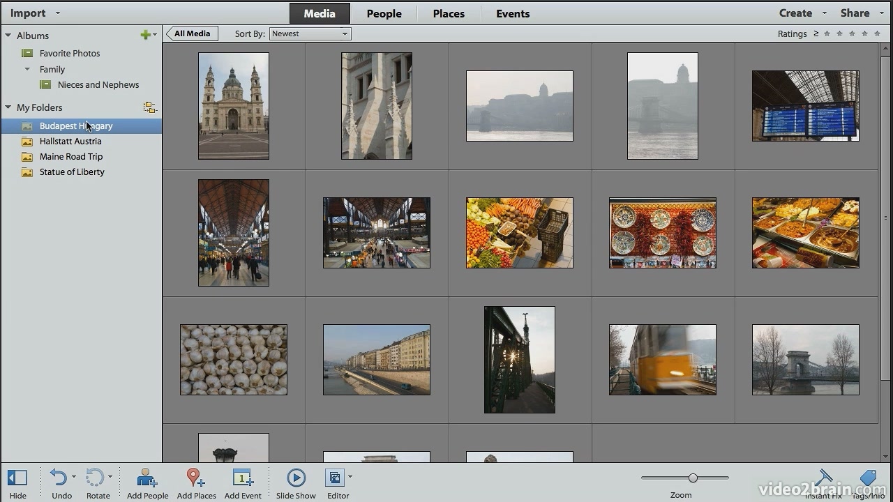
Task: Select the train departure board photo thumbnail
Action: (x=806, y=106)
